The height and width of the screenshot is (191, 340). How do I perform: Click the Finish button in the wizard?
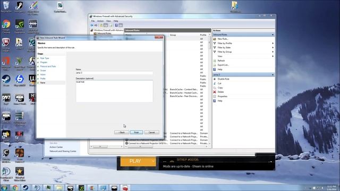pyautogui.click(x=137, y=132)
